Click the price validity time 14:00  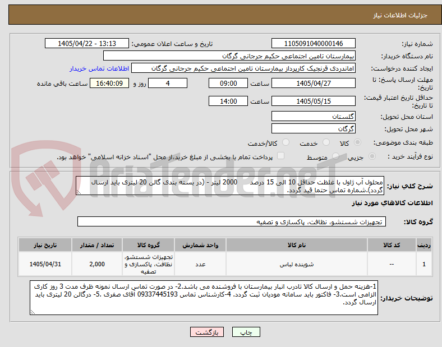click(228, 101)
